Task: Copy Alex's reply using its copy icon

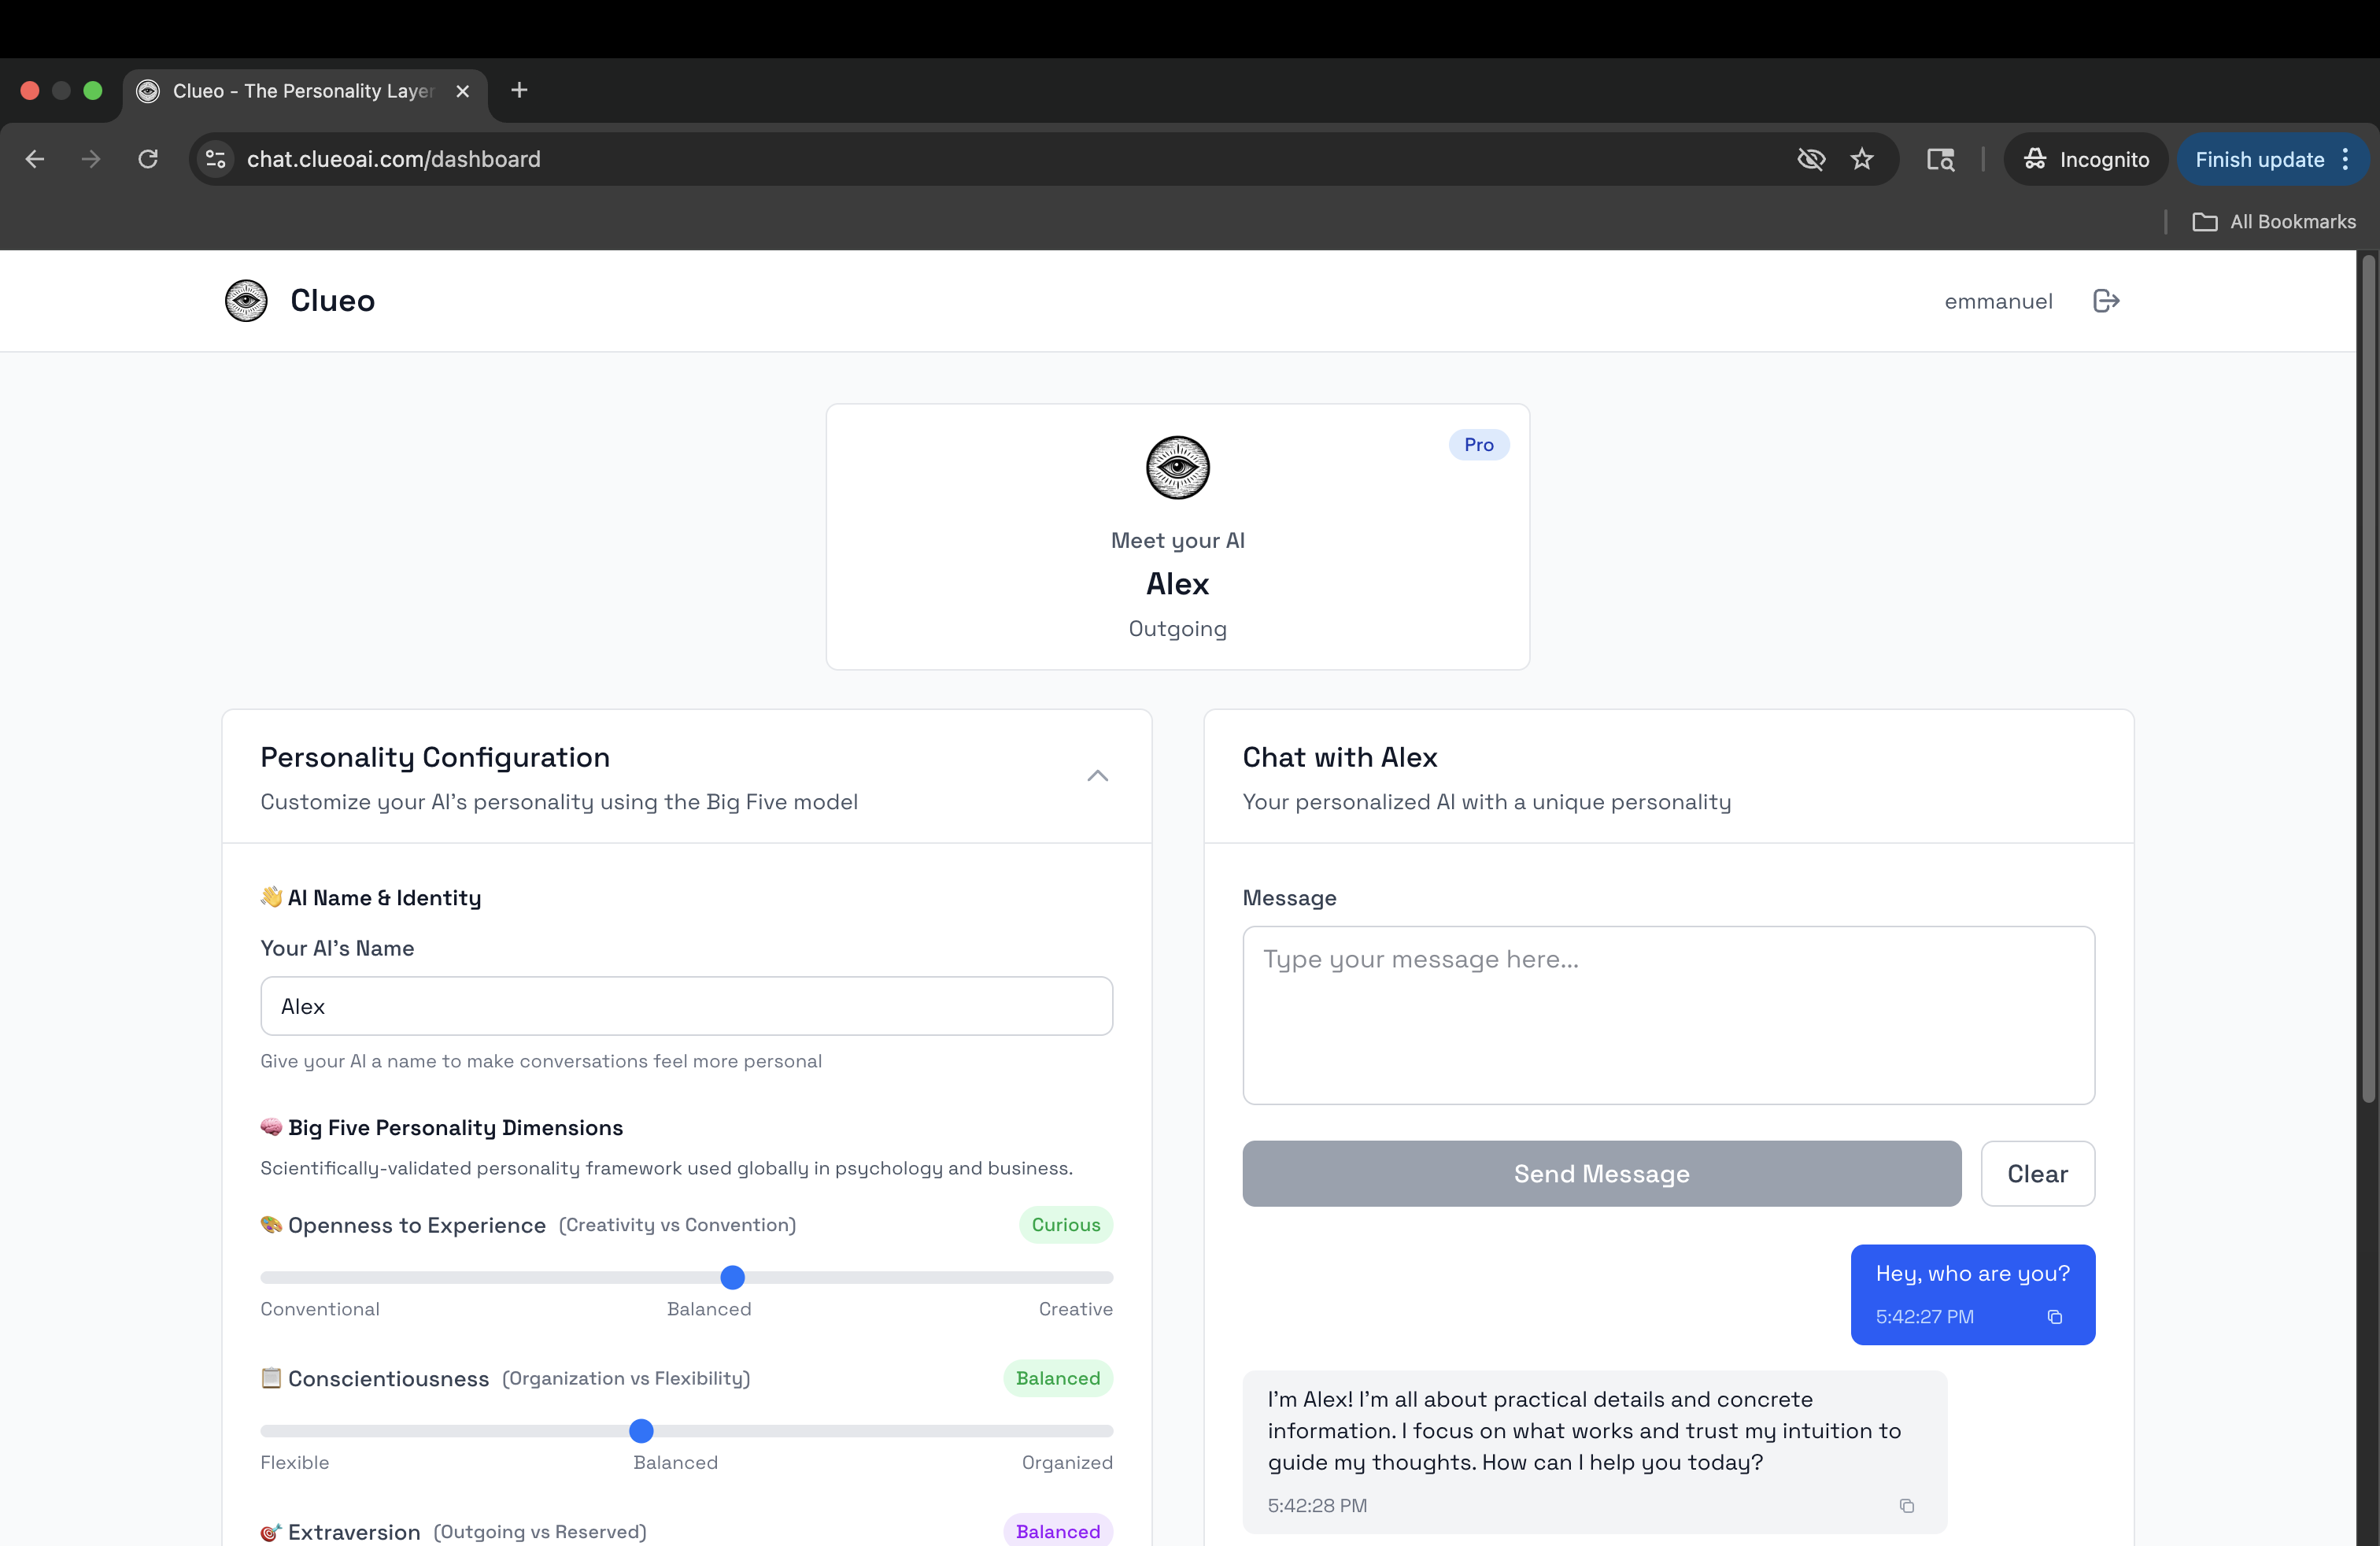Action: 1907,1505
